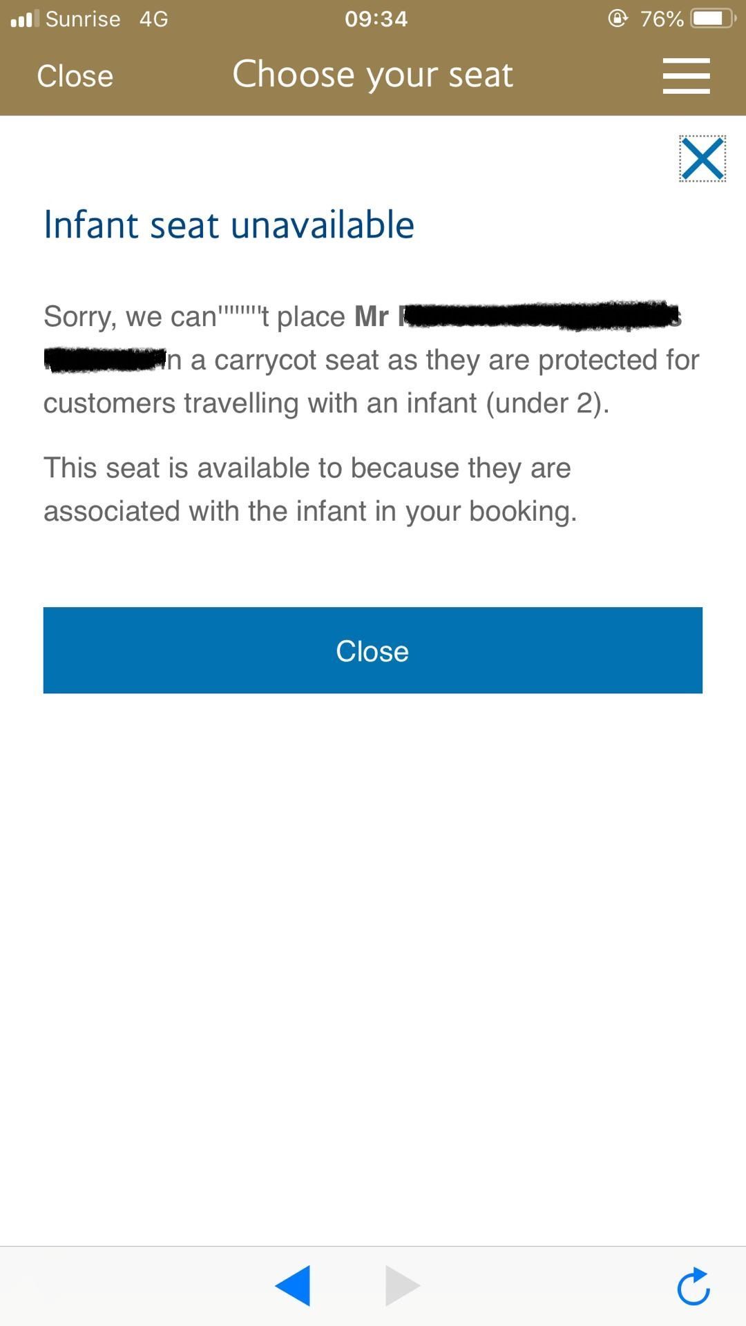Dismiss the dialog with the blue X icon
The image size is (746, 1326).
point(702,159)
